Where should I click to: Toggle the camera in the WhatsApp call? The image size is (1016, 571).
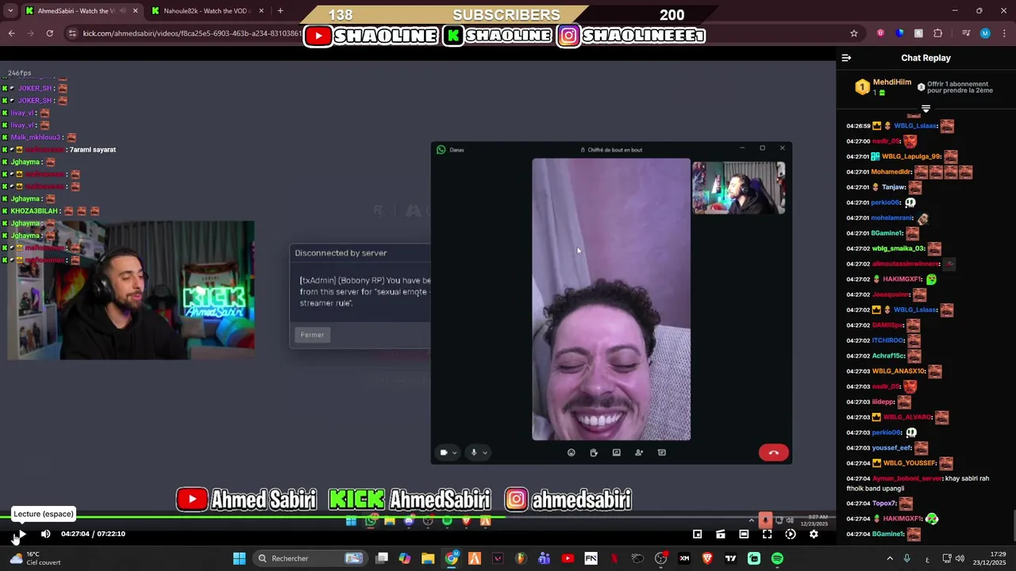[444, 453]
